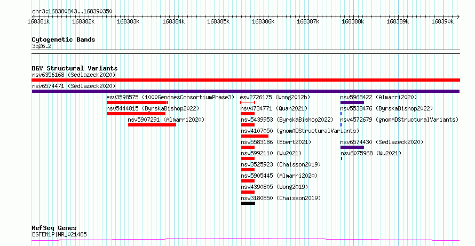
Task: Click the purple bar under nsv5968422
Action: (x=352, y=102)
